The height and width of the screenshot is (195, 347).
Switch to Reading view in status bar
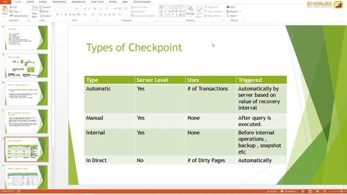[x=317, y=191]
